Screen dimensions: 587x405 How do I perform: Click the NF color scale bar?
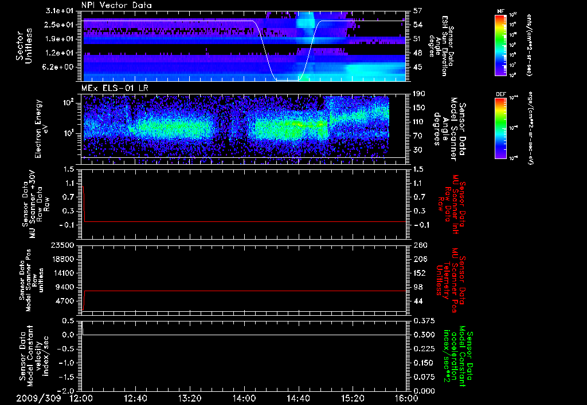click(x=500, y=45)
